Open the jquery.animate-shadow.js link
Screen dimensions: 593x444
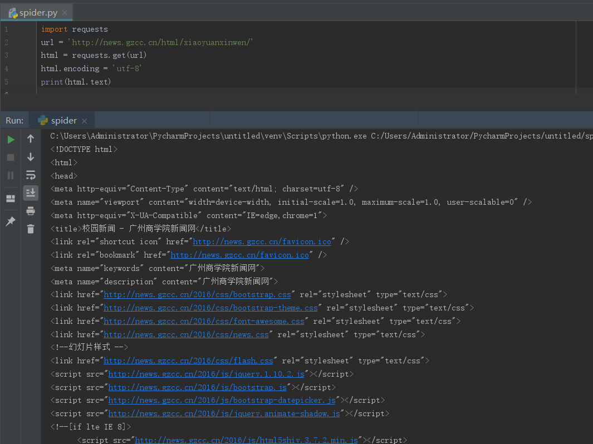224,414
